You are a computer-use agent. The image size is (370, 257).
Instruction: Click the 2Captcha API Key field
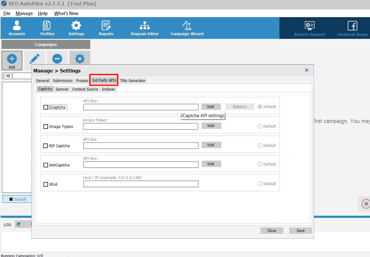[x=141, y=107]
